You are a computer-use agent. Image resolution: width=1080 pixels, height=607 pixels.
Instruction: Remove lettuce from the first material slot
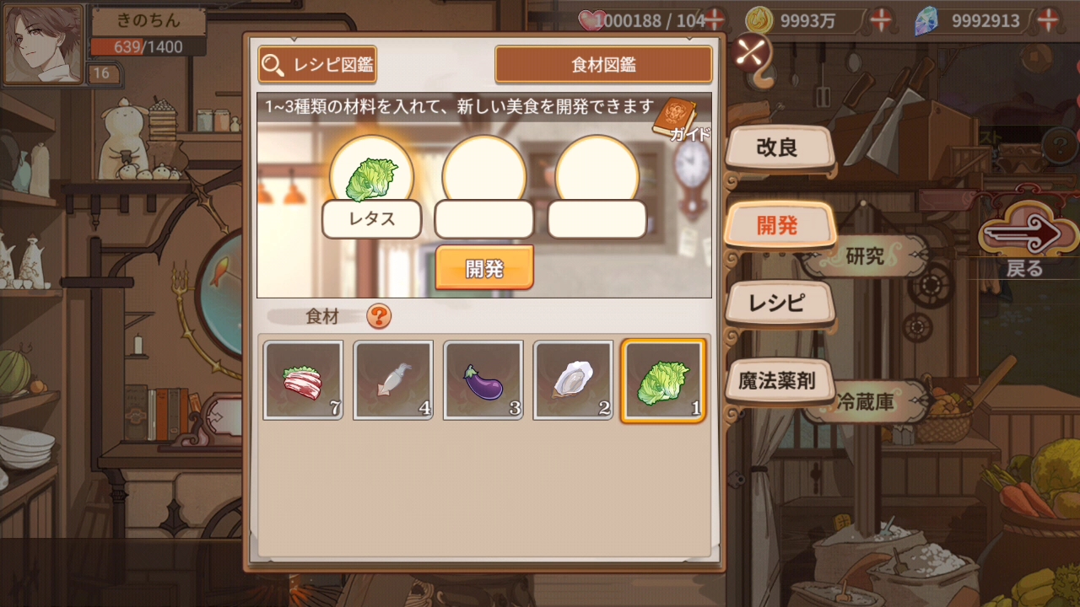(372, 177)
